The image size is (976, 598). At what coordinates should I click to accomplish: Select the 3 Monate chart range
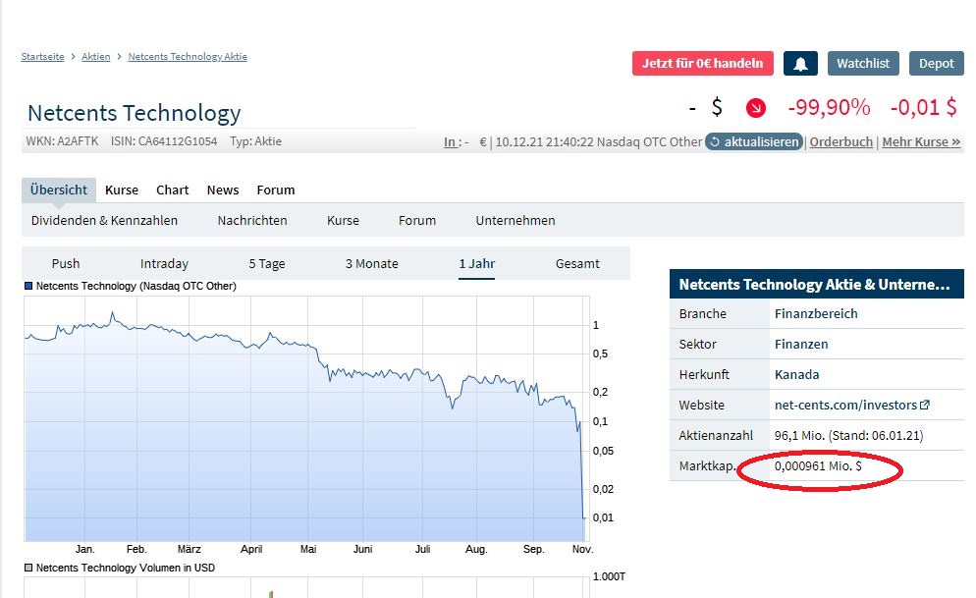[x=372, y=263]
